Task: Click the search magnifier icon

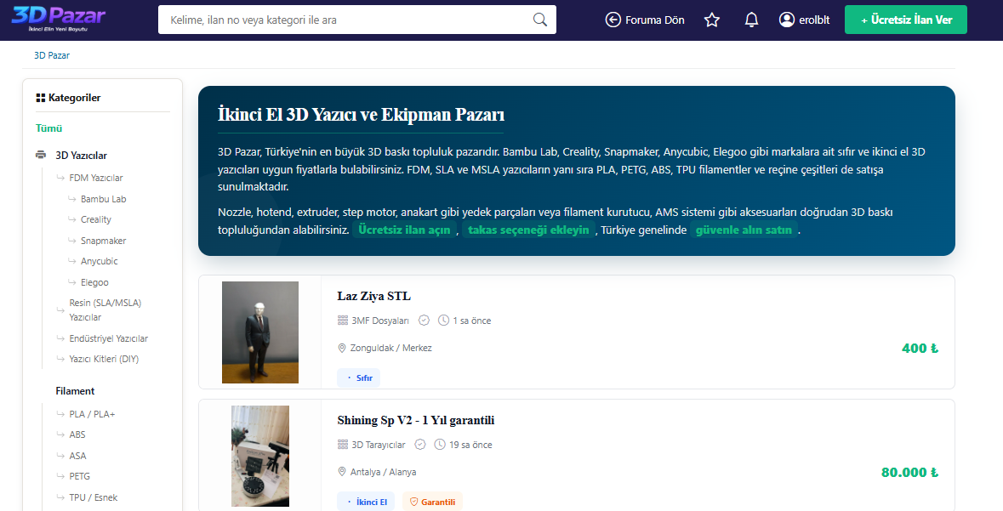Action: [x=540, y=20]
